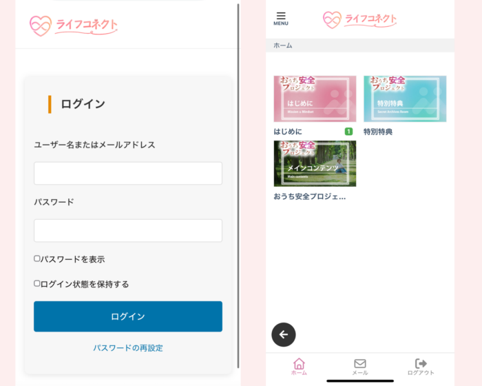Open the hamburger MENU icon
Image resolution: width=482 pixels, height=386 pixels.
coord(280,18)
